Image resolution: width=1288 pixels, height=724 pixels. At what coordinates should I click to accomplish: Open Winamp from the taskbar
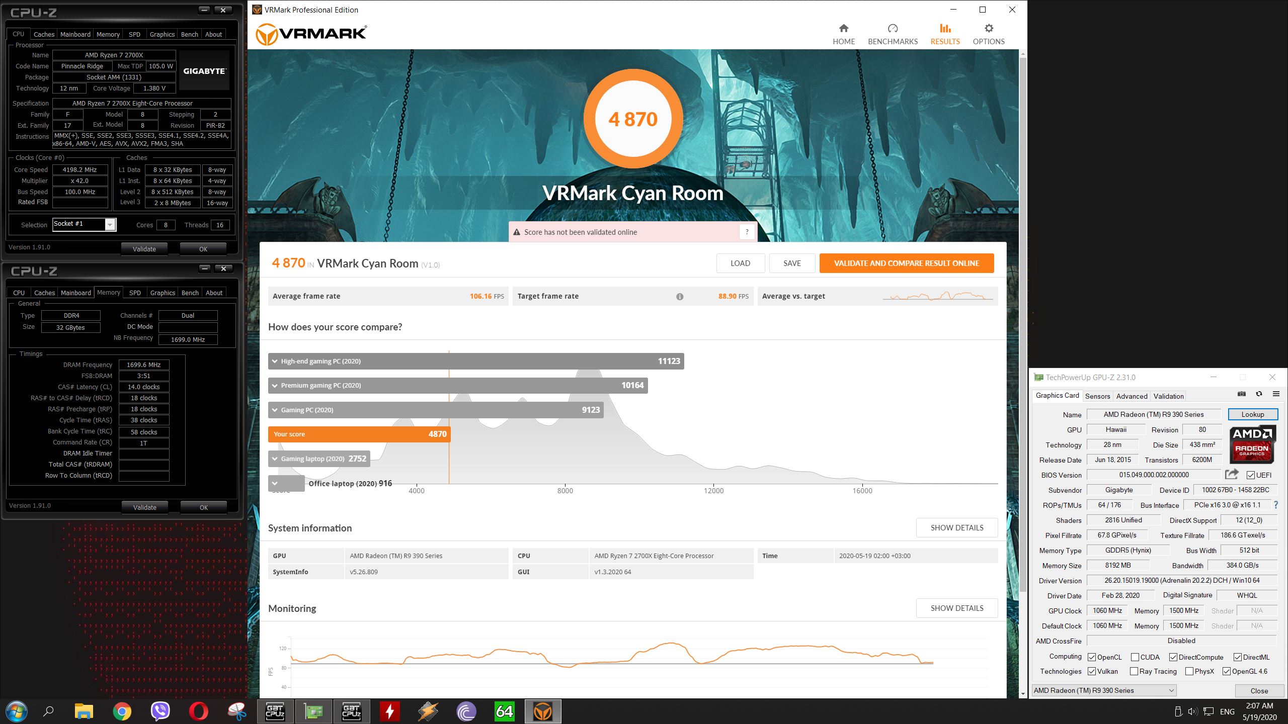pyautogui.click(x=428, y=711)
